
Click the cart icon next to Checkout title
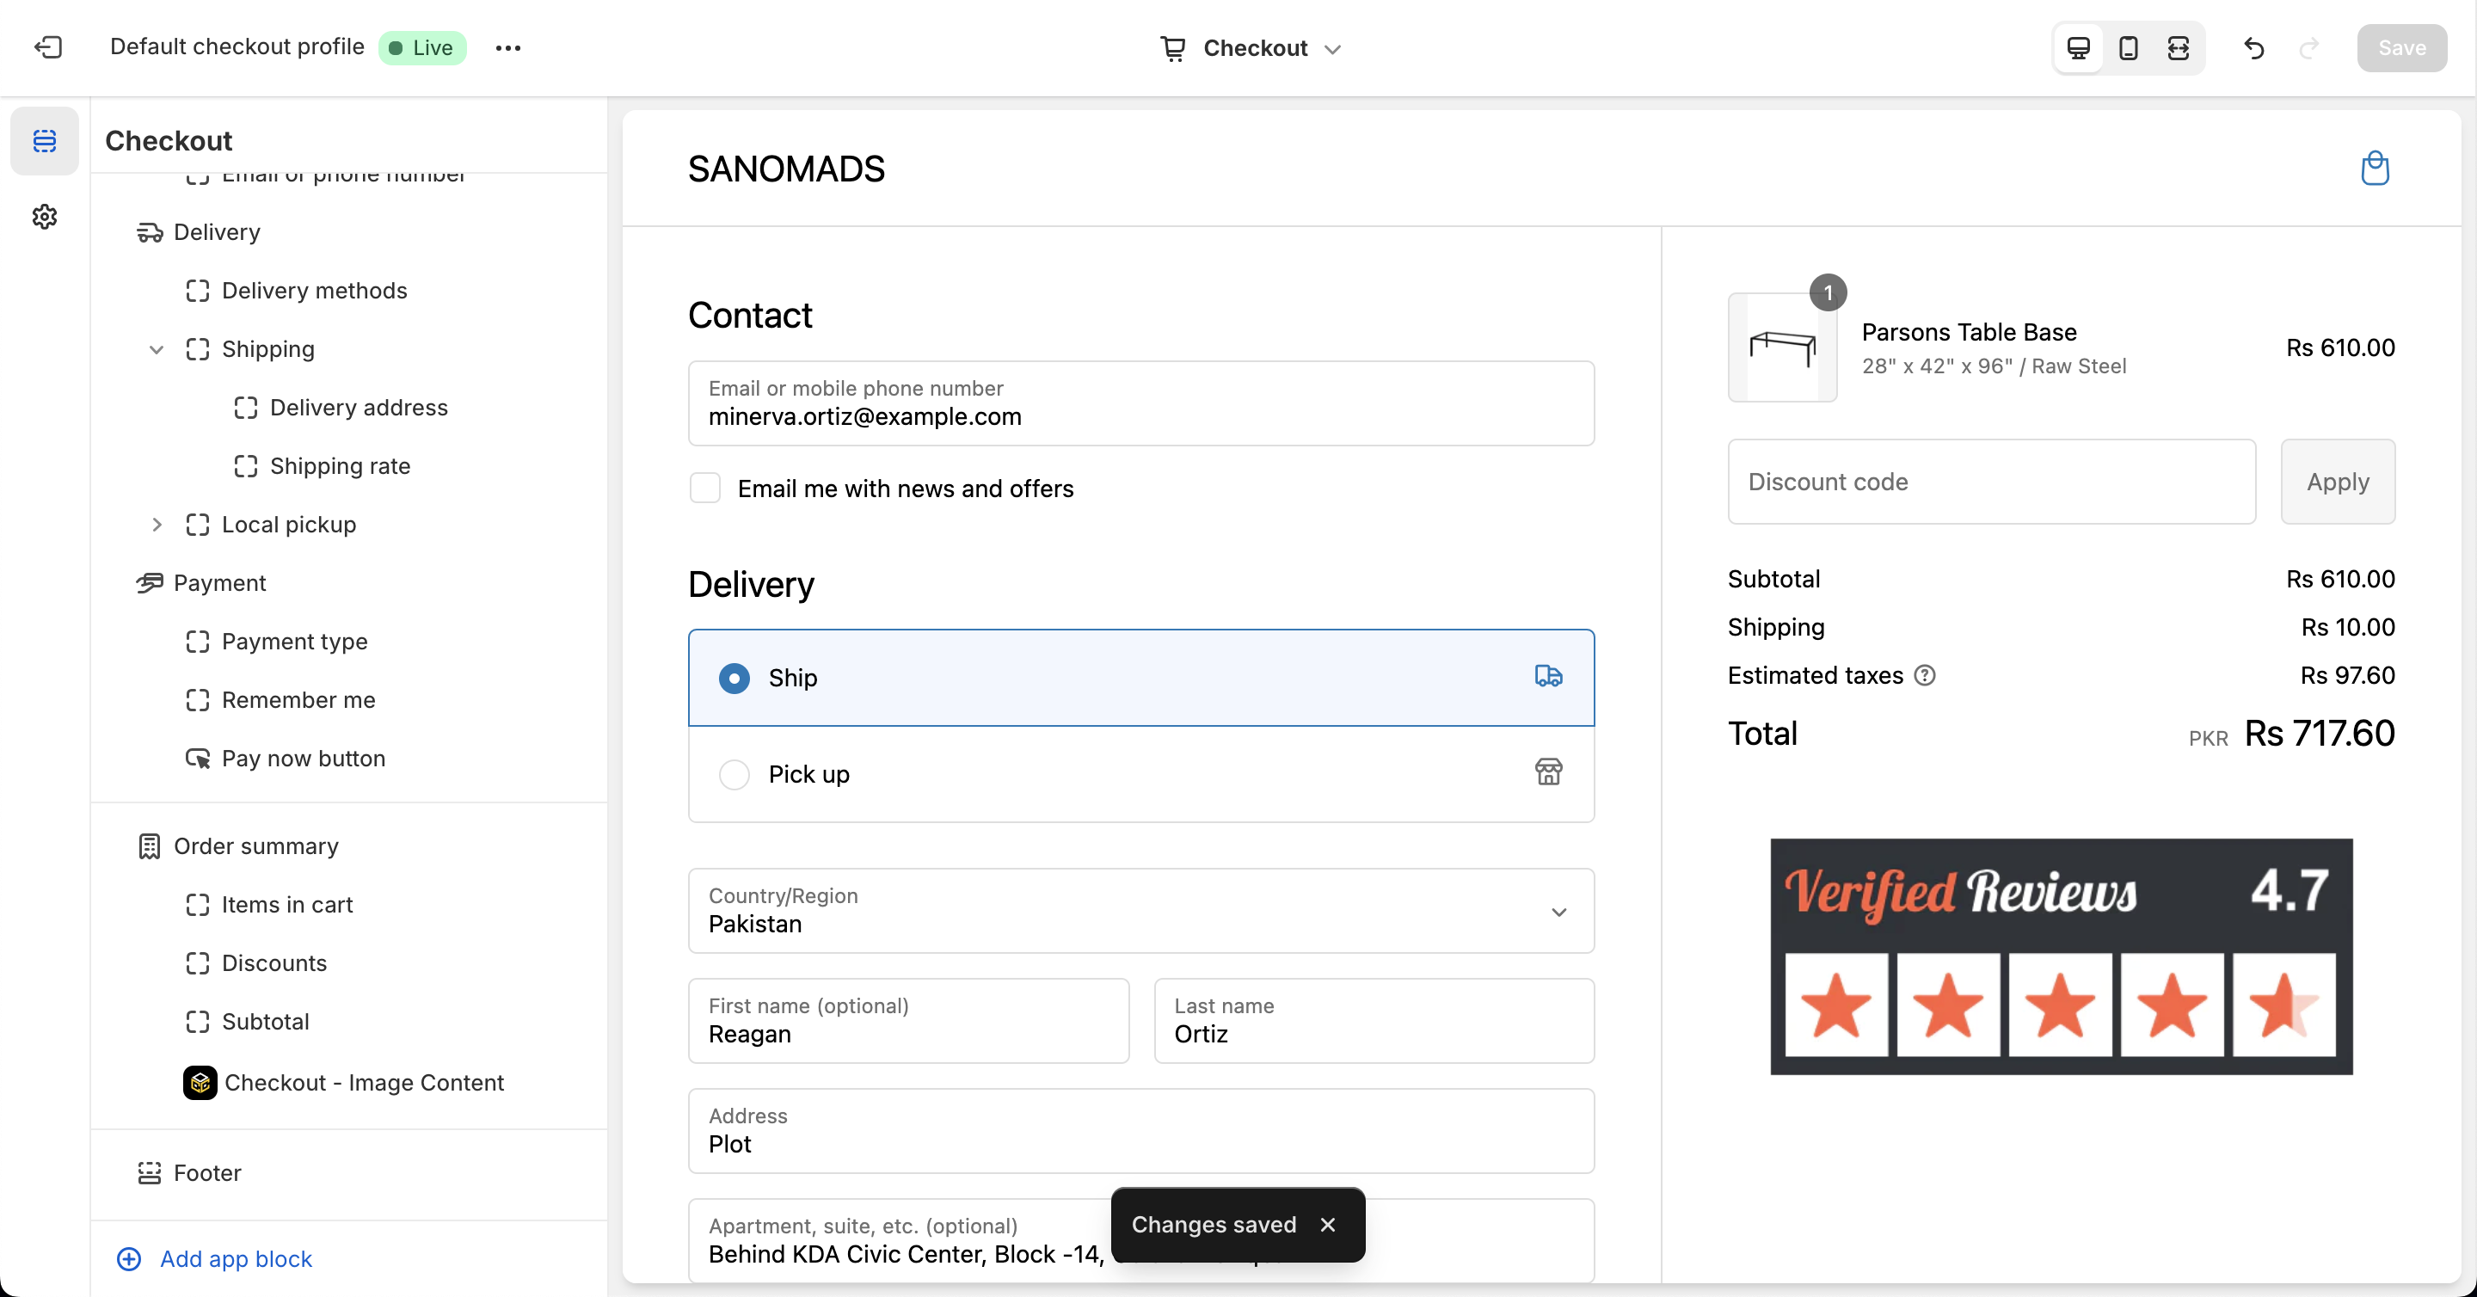click(1173, 48)
